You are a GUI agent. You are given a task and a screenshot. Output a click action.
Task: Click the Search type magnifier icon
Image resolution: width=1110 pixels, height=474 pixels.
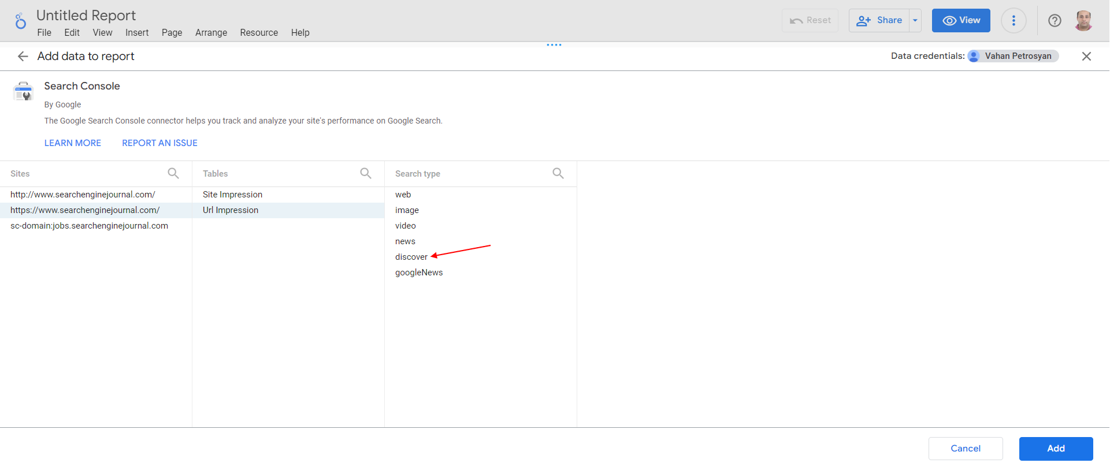558,173
